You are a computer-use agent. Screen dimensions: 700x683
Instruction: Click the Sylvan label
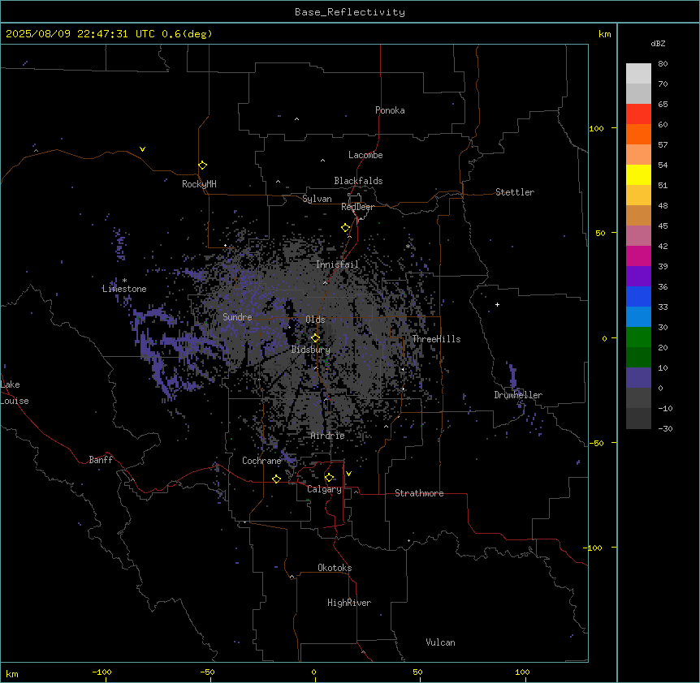click(x=317, y=199)
